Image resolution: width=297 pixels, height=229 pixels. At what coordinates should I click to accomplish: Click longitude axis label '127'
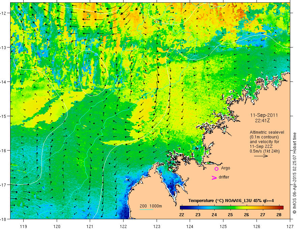pos(290,226)
